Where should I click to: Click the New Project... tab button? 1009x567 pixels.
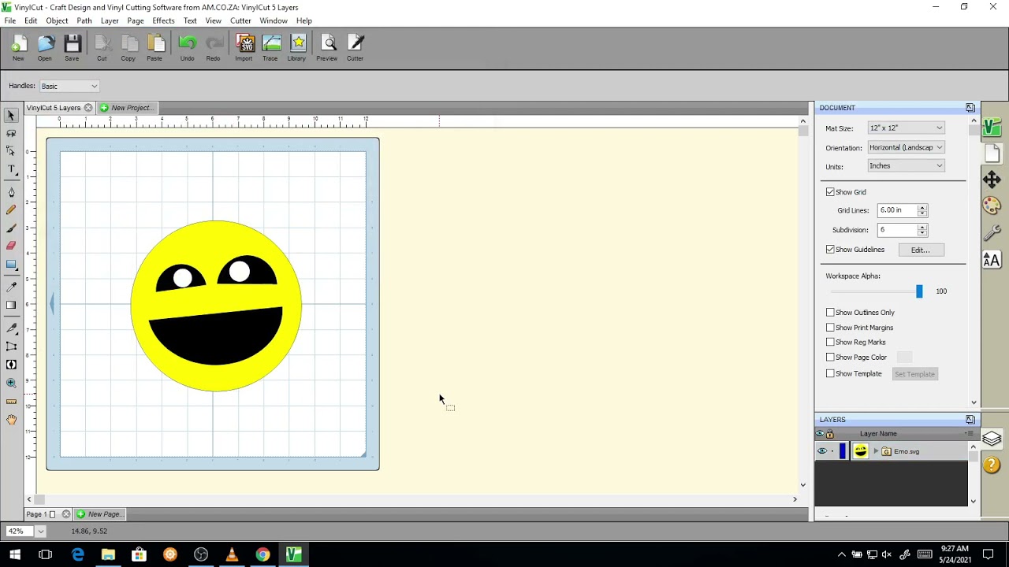(126, 108)
